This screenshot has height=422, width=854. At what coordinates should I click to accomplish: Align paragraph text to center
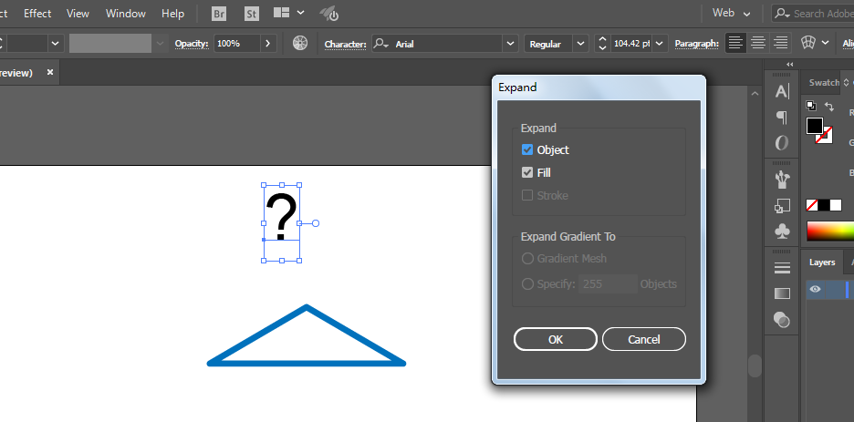click(x=757, y=43)
